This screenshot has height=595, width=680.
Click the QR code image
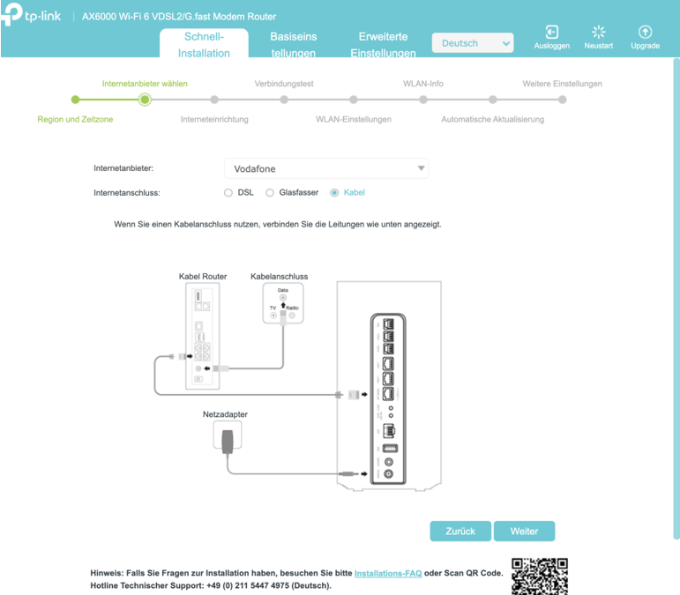point(540,576)
